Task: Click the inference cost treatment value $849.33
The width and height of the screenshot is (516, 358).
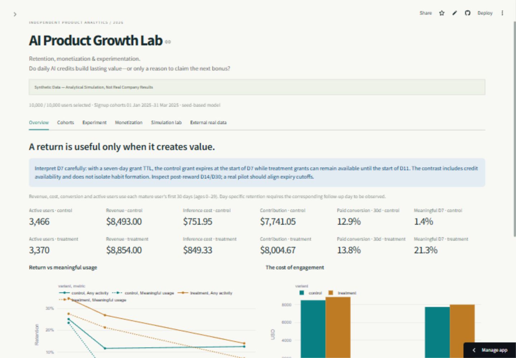Action: [197, 250]
